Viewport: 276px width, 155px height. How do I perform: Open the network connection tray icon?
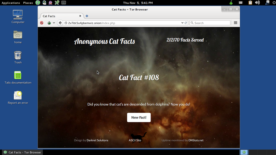click(x=267, y=3)
